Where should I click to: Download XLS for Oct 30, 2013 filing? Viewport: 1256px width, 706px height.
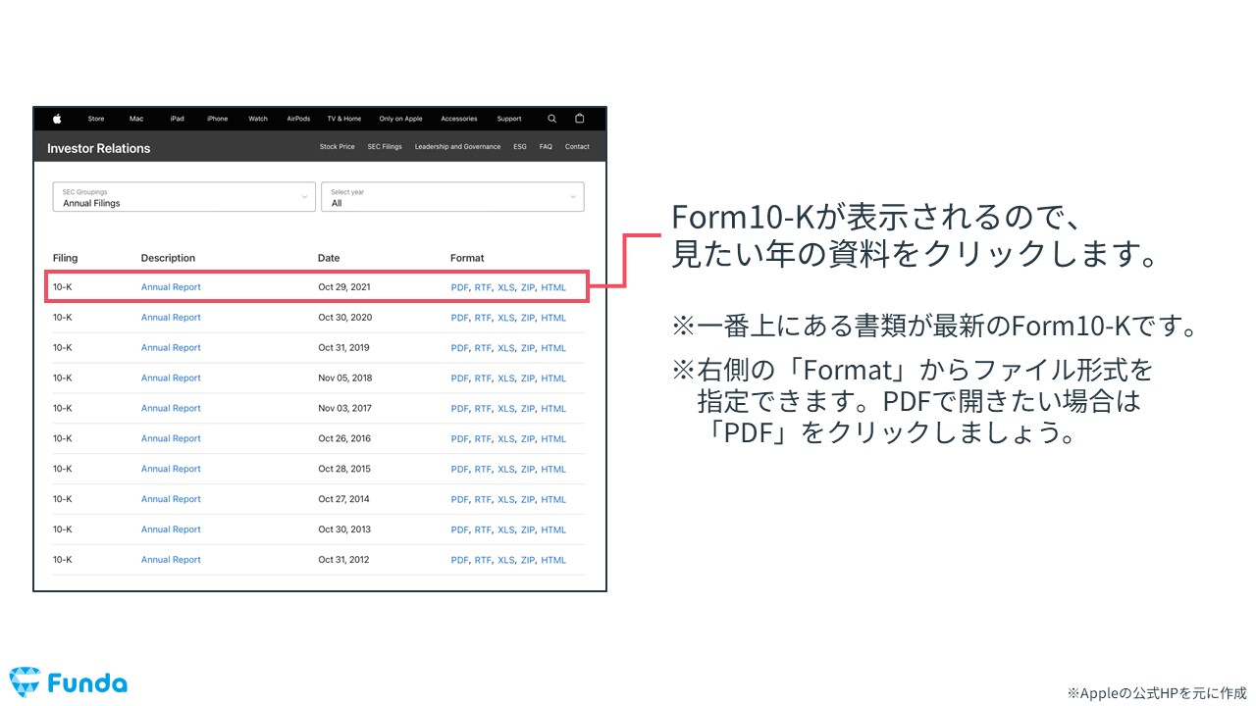click(505, 529)
